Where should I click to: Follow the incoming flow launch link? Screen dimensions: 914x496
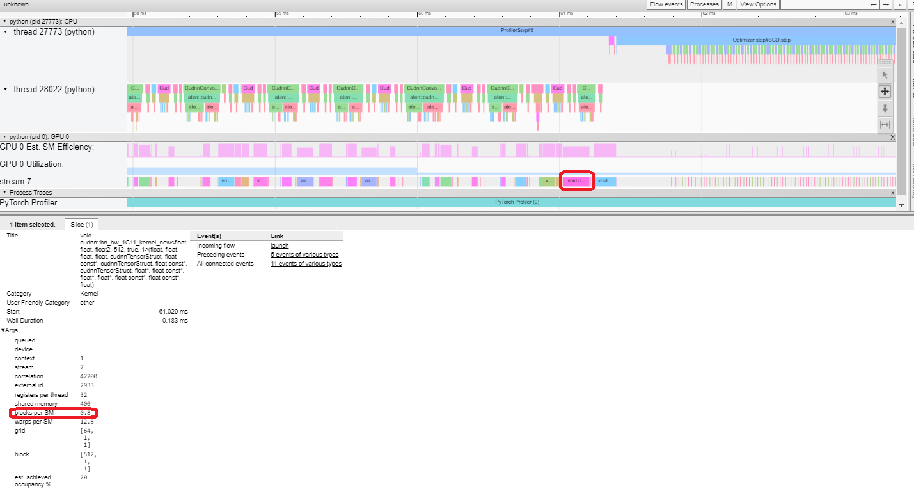[279, 246]
